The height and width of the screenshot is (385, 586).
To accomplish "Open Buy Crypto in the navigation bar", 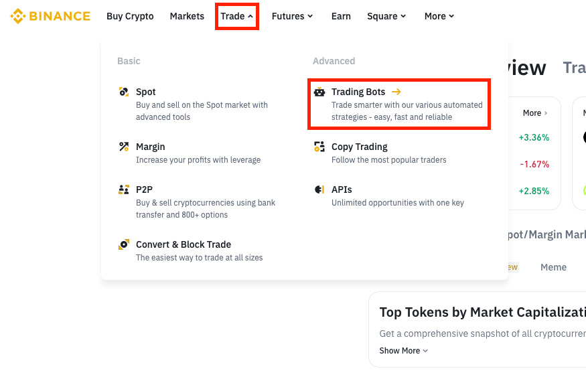I will tap(130, 16).
